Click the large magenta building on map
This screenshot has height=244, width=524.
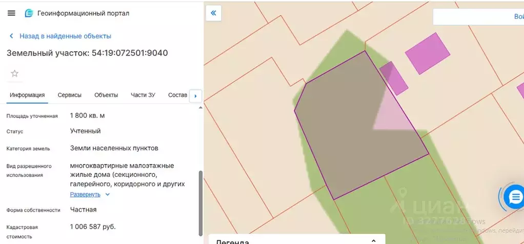[427, 53]
